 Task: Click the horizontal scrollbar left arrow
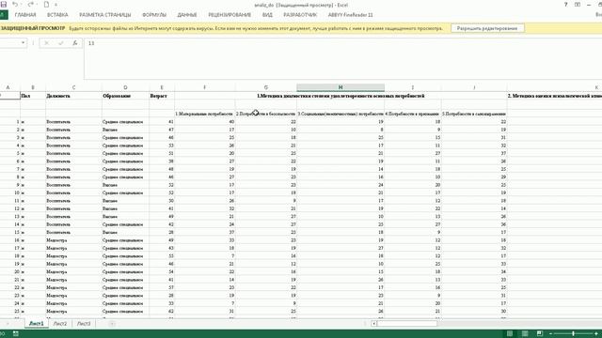tap(373, 324)
